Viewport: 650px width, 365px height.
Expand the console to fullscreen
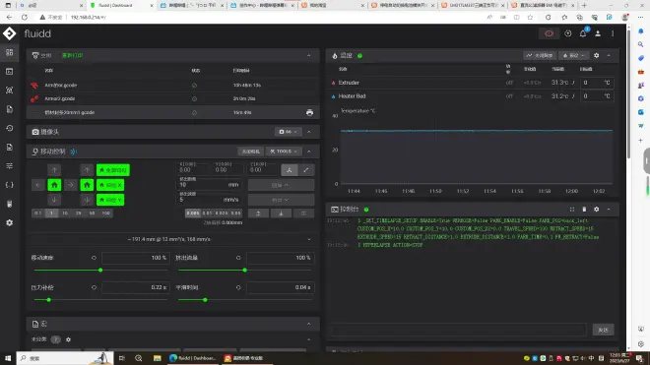572,210
